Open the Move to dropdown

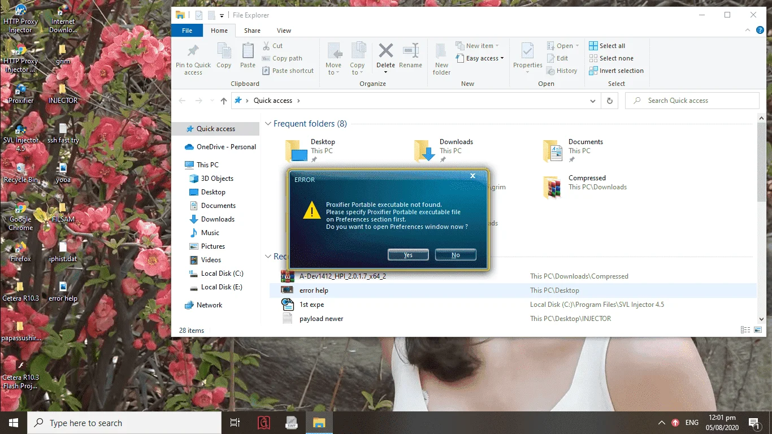[x=333, y=59]
